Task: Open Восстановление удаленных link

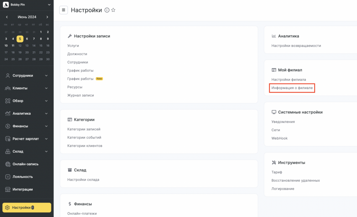Action: pyautogui.click(x=296, y=180)
